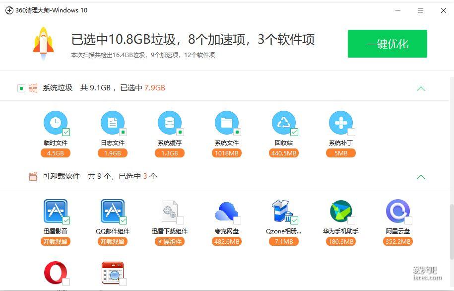The image size is (454, 291).
Task: Uncheck the QQ邮件组件 checkbox
Action: (123, 220)
